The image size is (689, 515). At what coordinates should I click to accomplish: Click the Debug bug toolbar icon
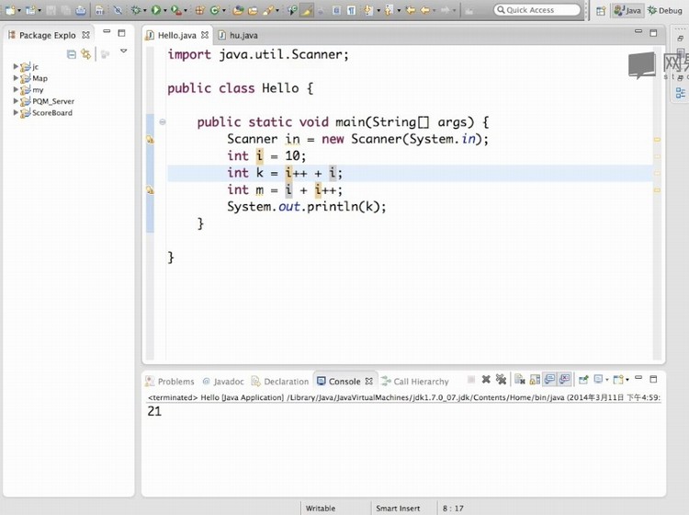(x=136, y=10)
